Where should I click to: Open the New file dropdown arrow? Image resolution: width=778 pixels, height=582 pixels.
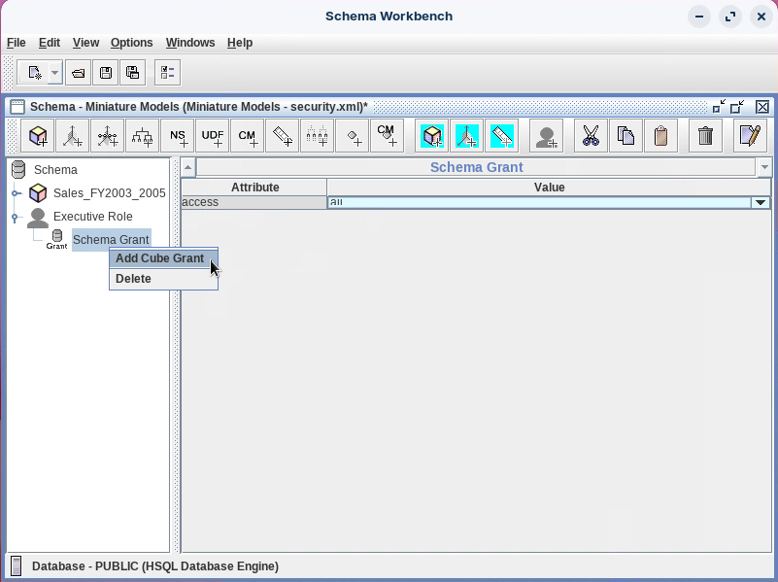point(54,73)
